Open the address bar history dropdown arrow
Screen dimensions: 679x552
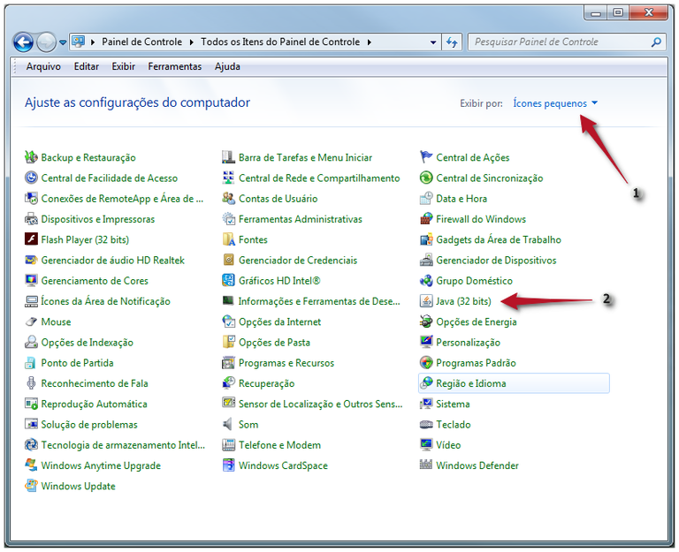(x=432, y=42)
